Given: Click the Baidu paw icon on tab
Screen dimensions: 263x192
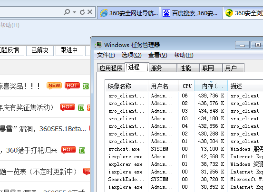Looking at the screenshot, I should click(166, 13).
